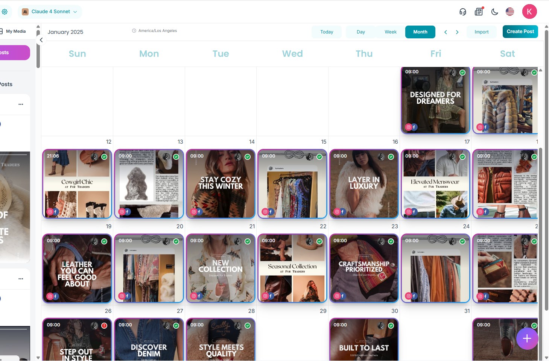Click green check on Layer In Luxury post
The width and height of the screenshot is (549, 361).
391,157
